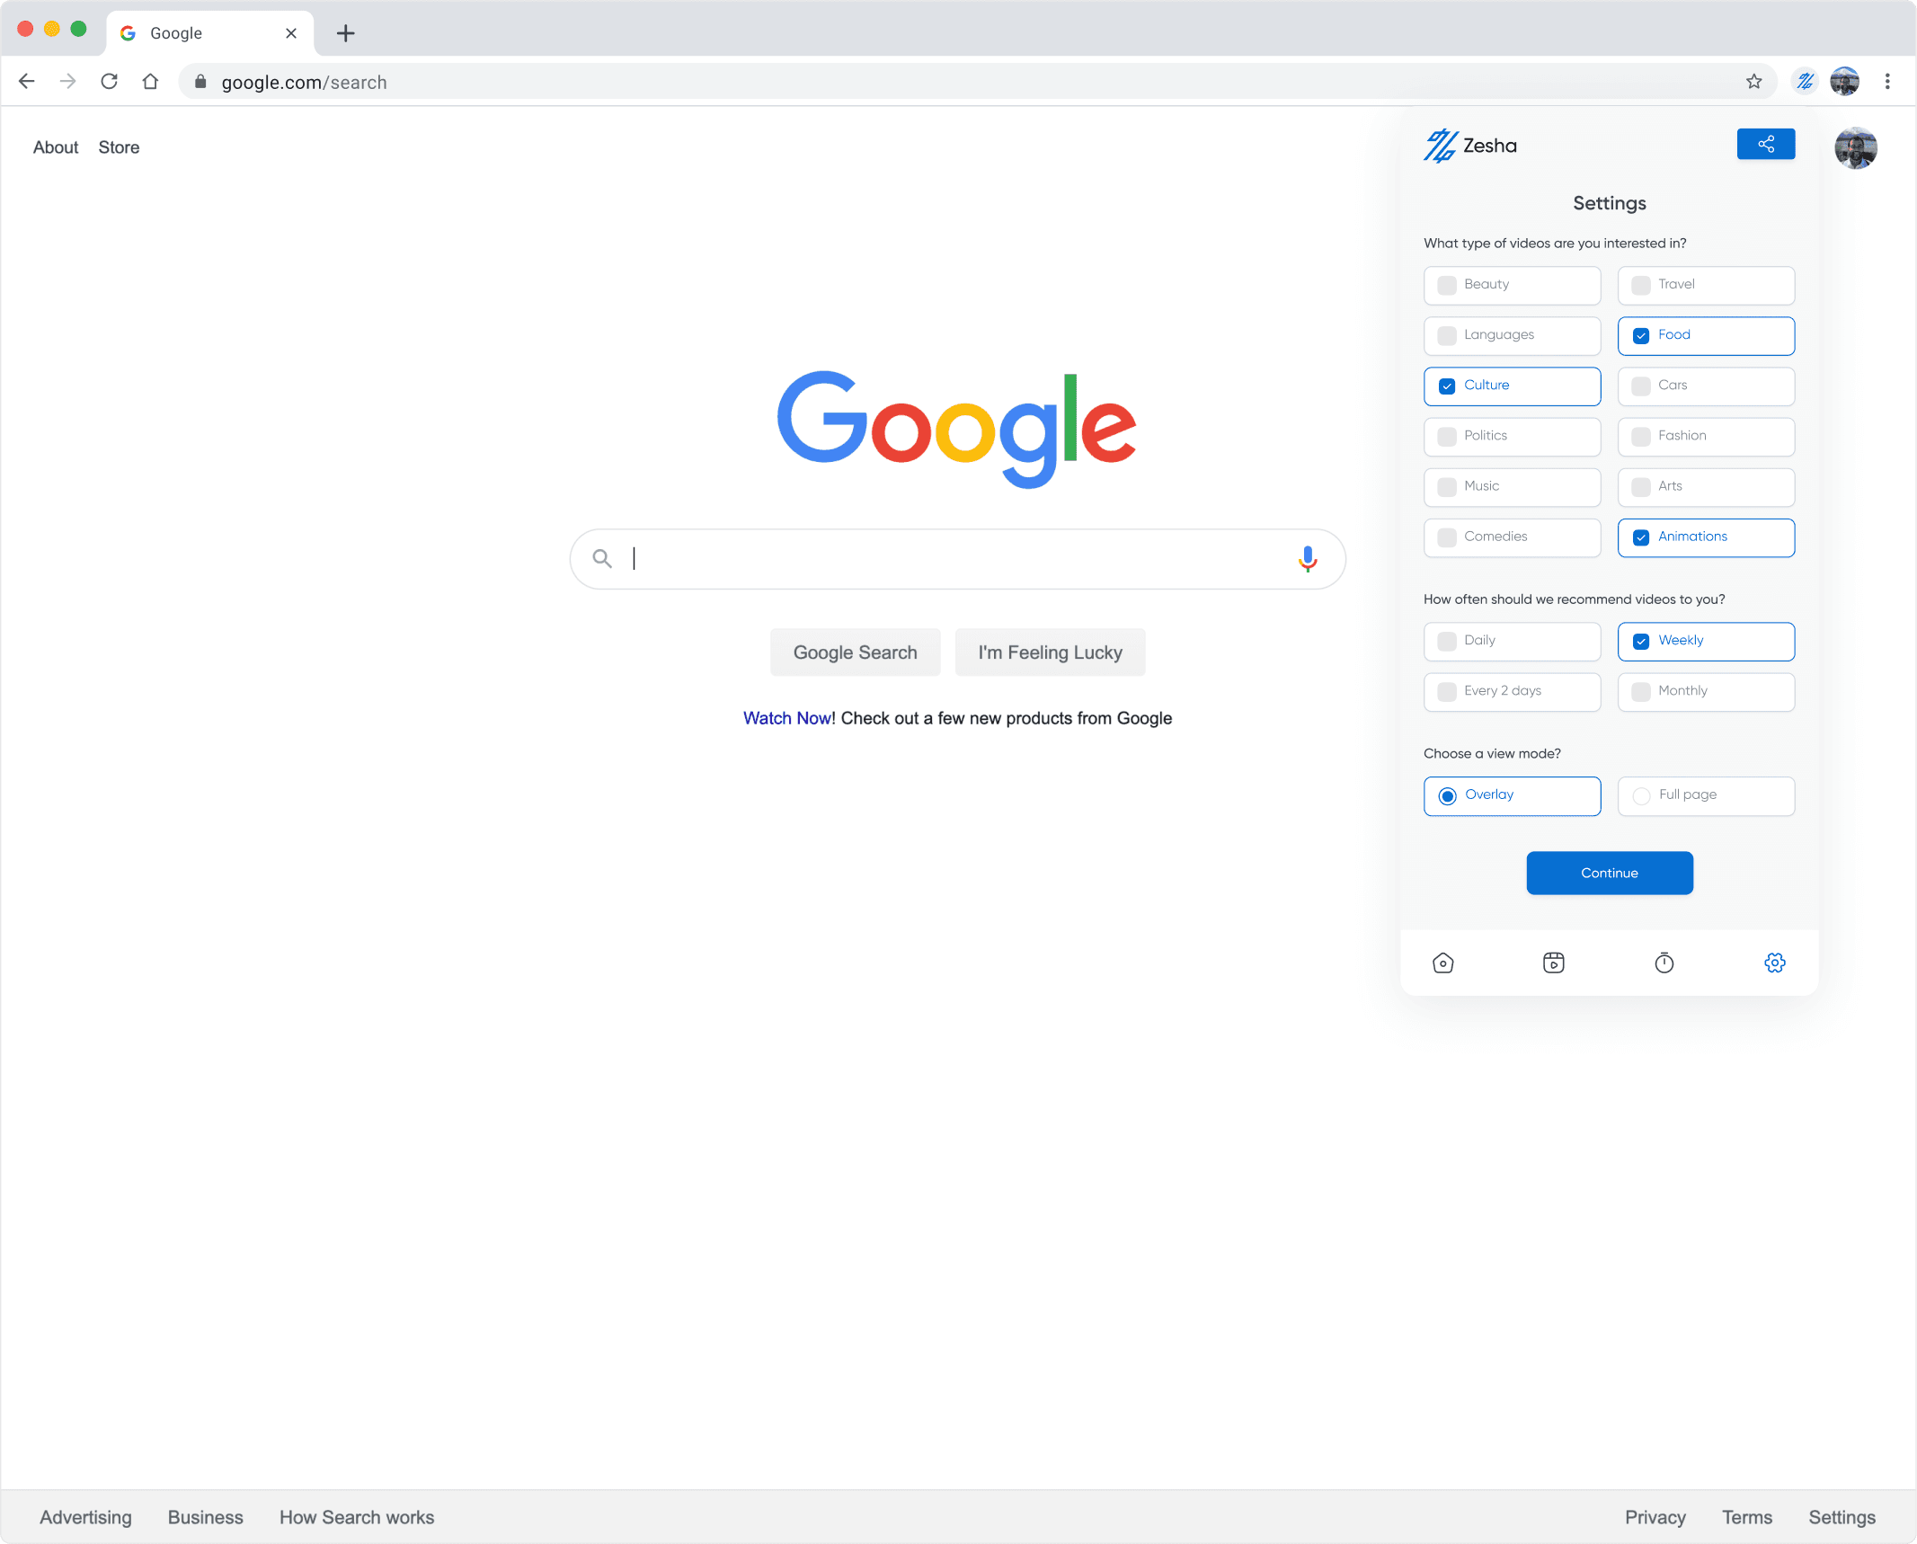Uncheck the Animations video category

tap(1706, 537)
